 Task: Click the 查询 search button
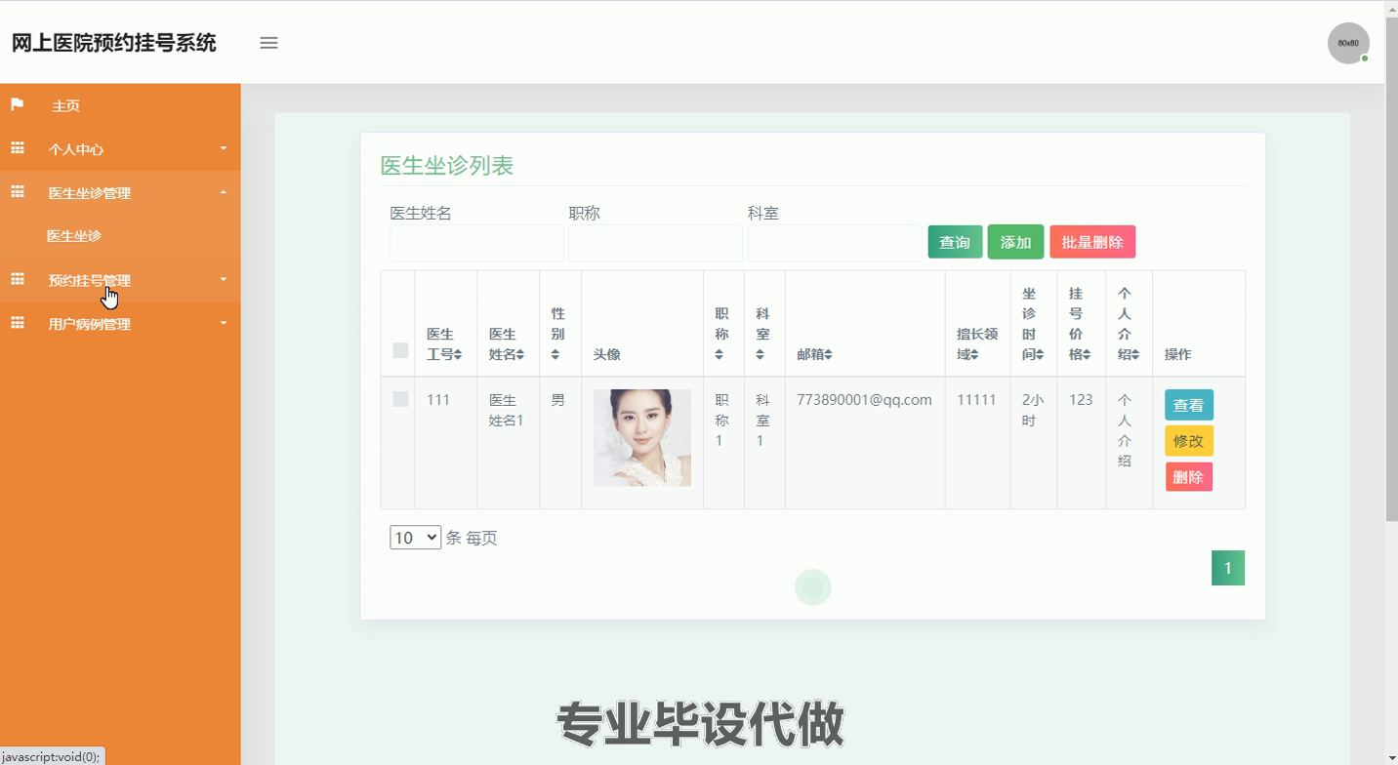(955, 242)
